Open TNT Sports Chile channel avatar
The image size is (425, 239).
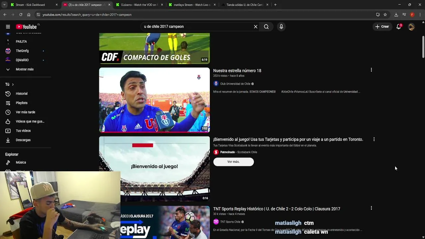[216, 222]
